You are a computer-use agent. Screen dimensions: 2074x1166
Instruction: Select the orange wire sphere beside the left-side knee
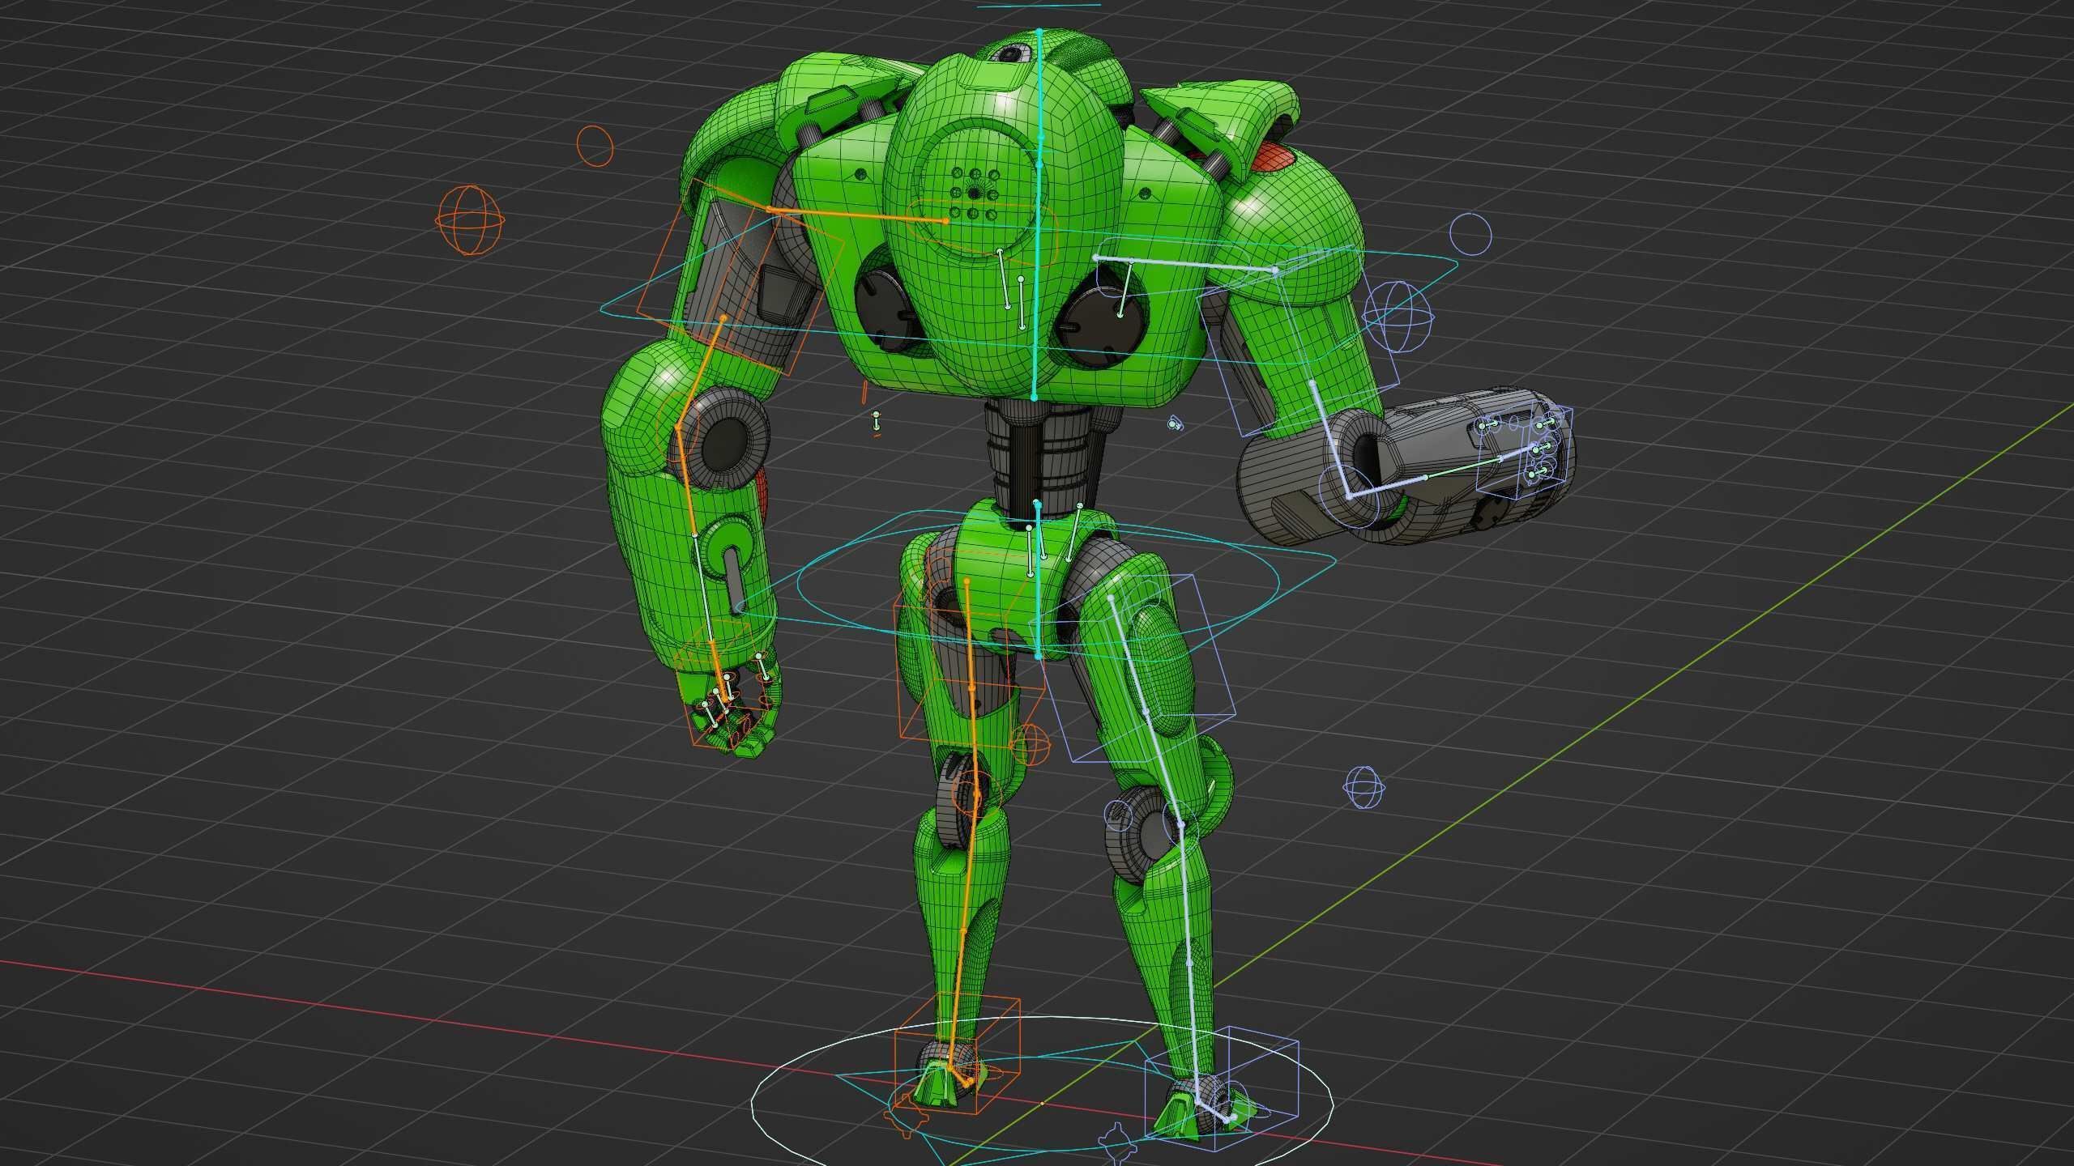(1029, 744)
